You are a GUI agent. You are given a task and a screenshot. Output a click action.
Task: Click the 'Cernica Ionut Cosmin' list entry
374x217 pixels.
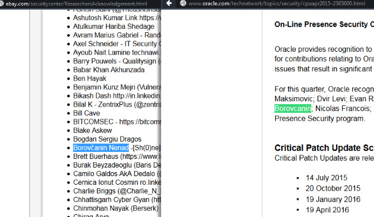coord(117,182)
